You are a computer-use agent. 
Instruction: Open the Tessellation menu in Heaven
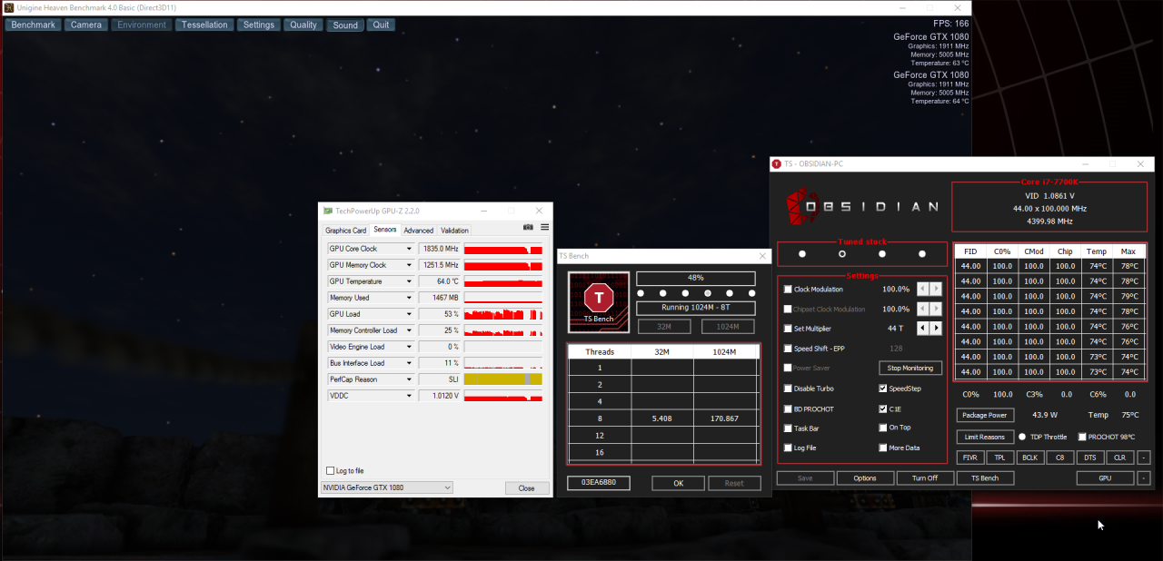tap(204, 25)
